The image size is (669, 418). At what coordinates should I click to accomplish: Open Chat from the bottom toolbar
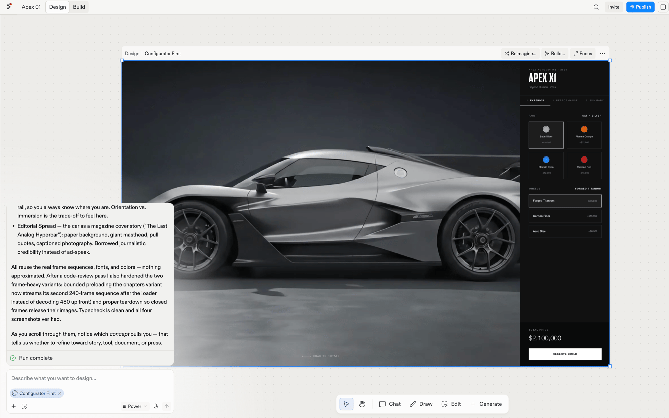(390, 404)
